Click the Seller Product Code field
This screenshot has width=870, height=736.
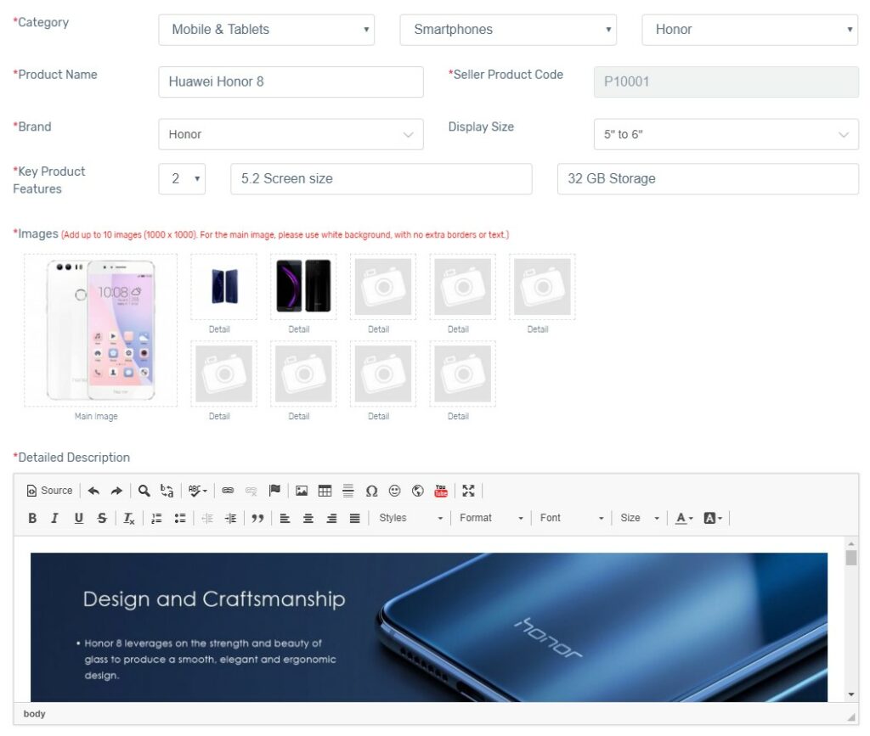[x=726, y=82]
